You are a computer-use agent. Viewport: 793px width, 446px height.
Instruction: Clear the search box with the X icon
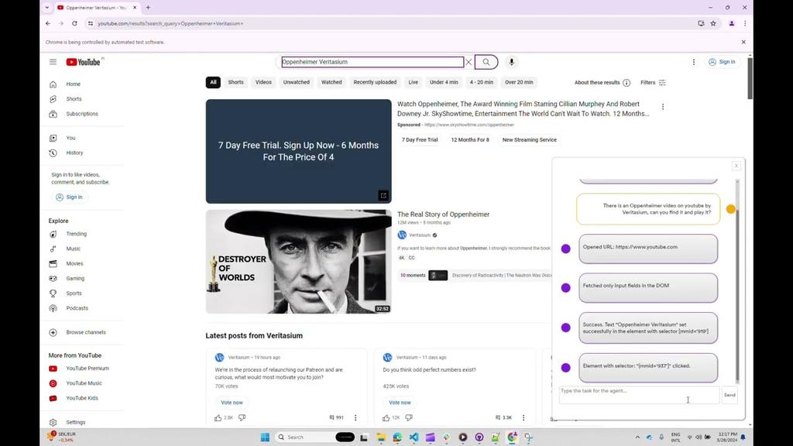(x=469, y=62)
